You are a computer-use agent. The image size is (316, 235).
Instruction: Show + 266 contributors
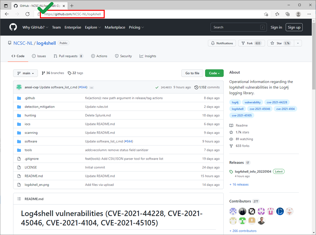(x=243, y=231)
